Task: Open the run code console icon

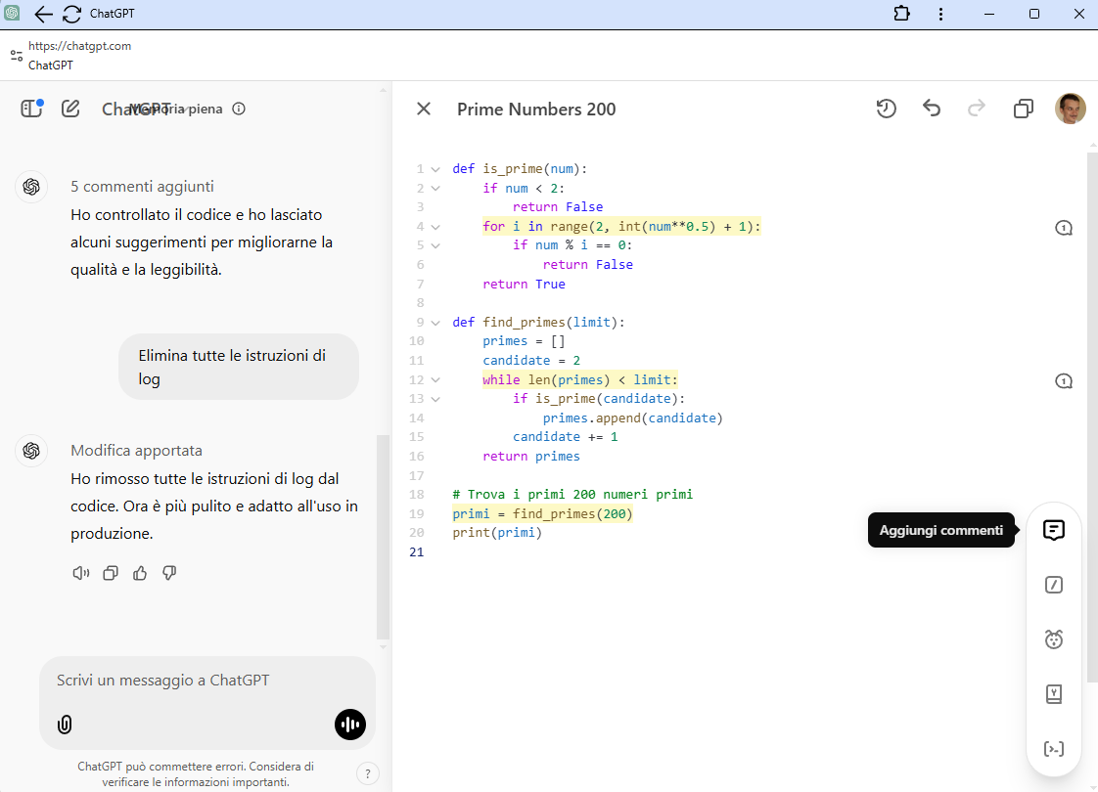Action: 1054,750
